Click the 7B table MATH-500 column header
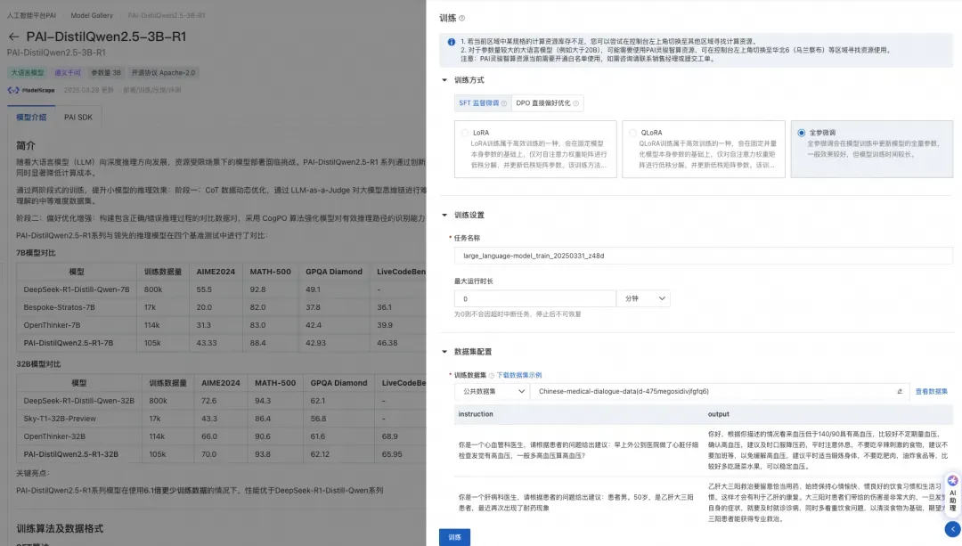Viewport: 962px width, 546px height. tap(270, 272)
